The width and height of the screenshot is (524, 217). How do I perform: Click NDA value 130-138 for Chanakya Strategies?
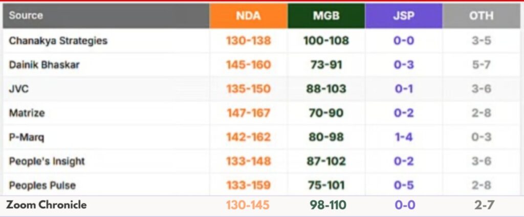pos(248,40)
